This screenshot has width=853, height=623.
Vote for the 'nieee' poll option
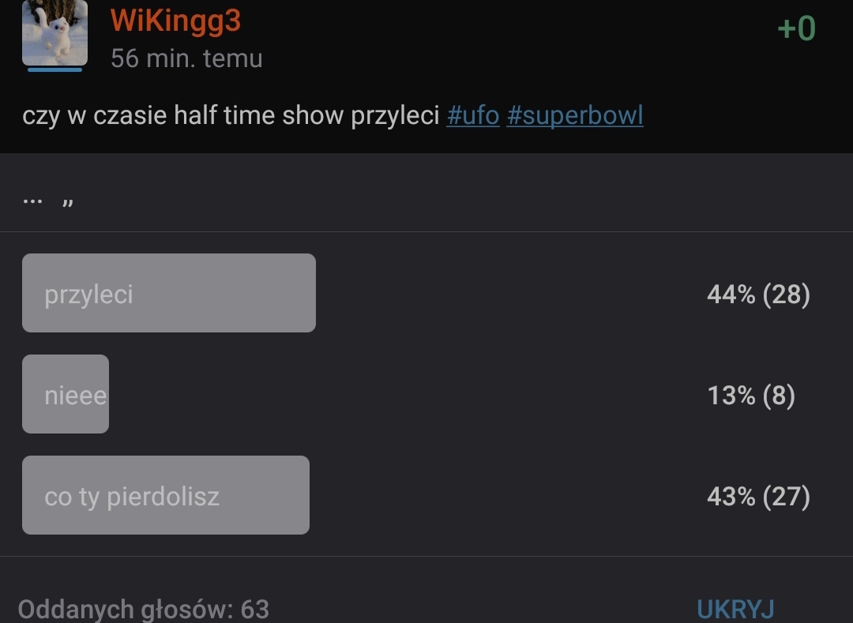[75, 395]
